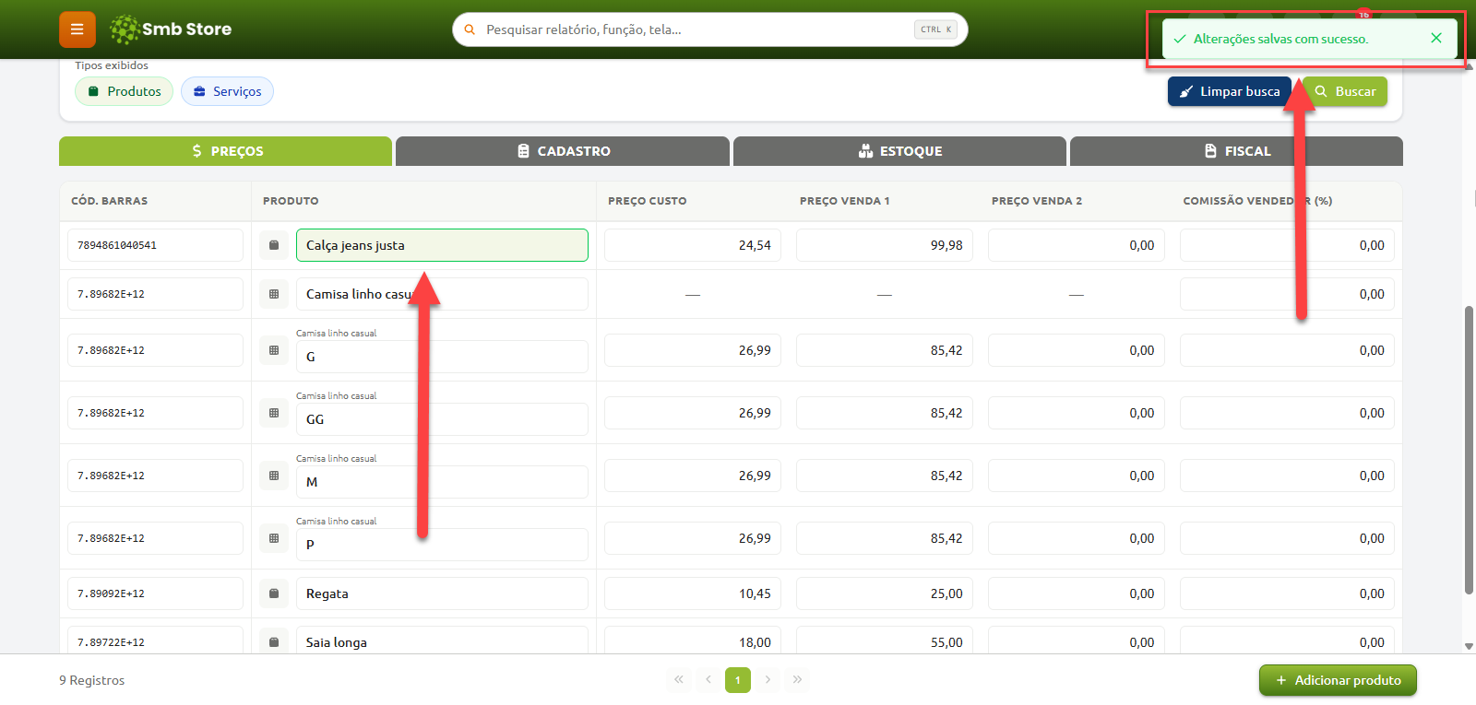Edit Saia longa sale price 55,00
The width and height of the screenshot is (1476, 705).
(885, 641)
